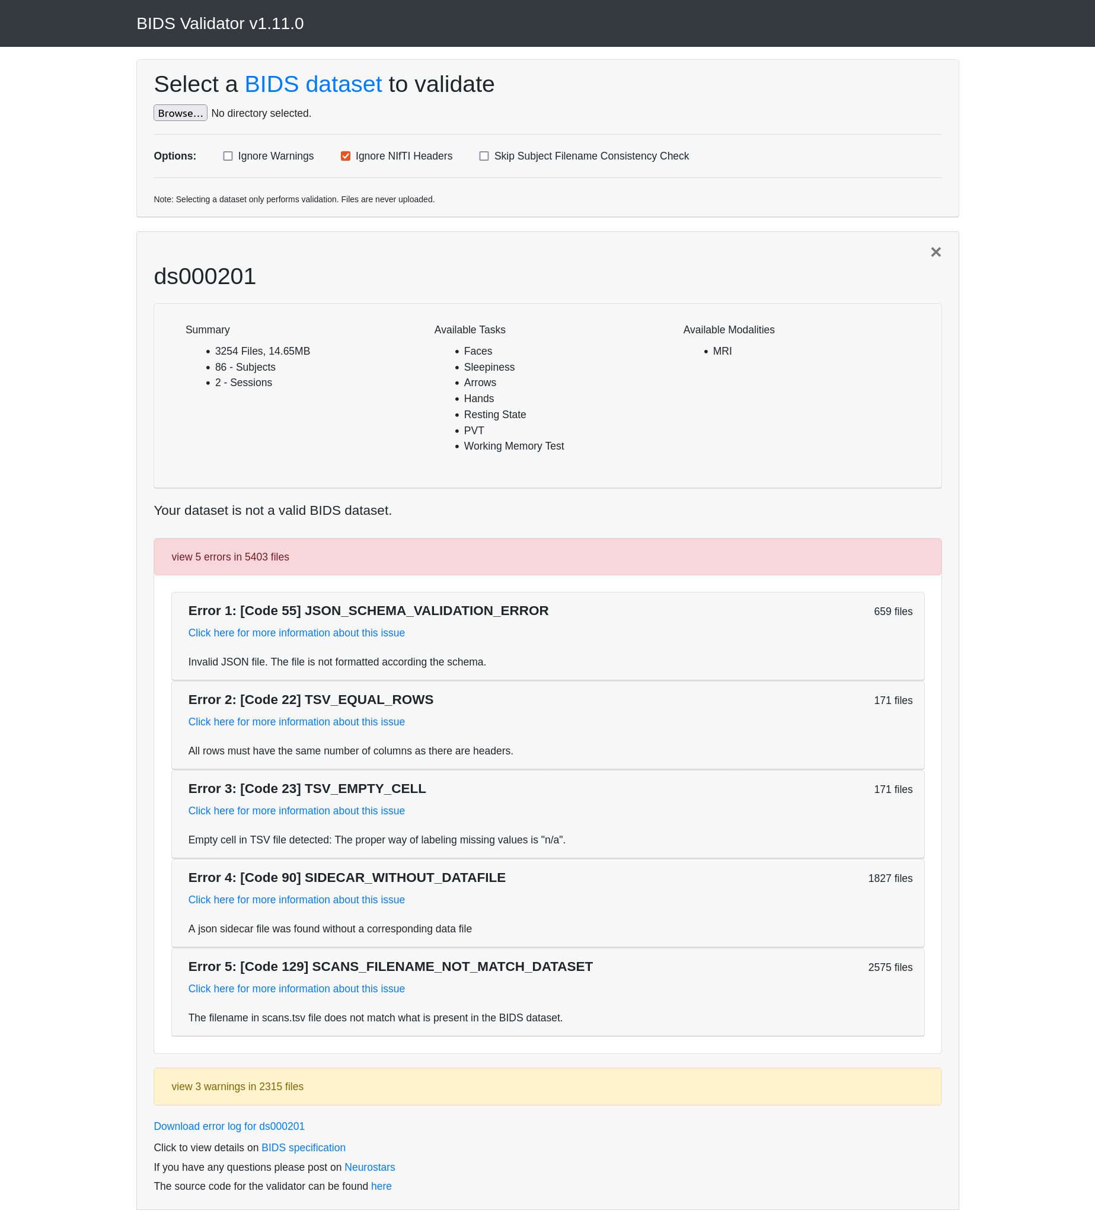This screenshot has height=1223, width=1095.
Task: Open the BIDS specification link
Action: pos(303,1148)
